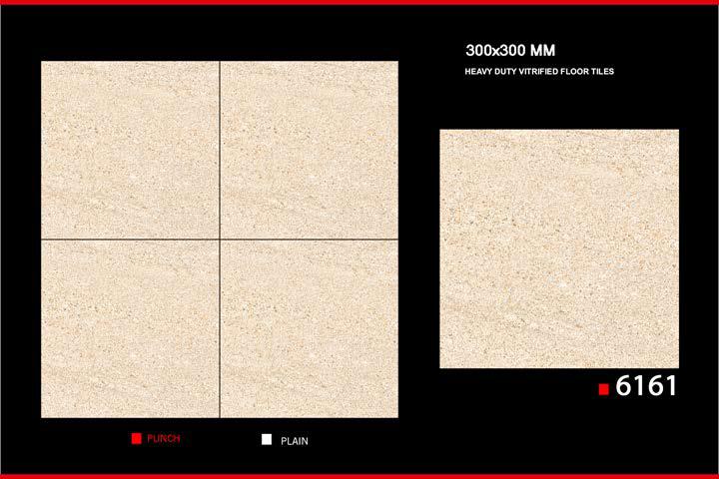Image resolution: width=719 pixels, height=479 pixels.
Task: Click the '300x300 MM' size heading
Action: (510, 51)
